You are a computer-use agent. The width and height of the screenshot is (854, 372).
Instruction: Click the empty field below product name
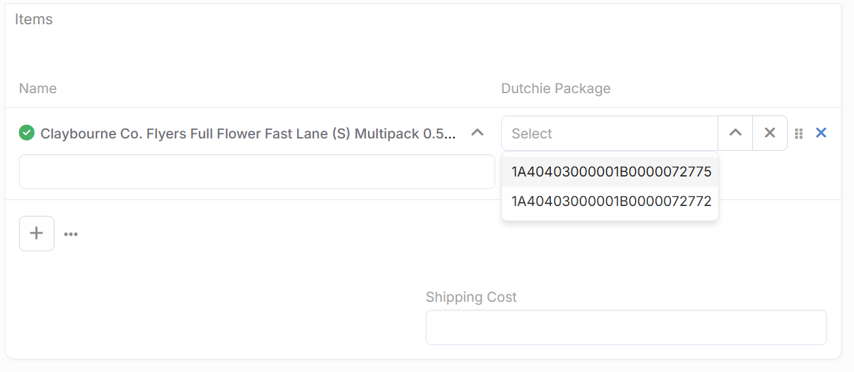tap(256, 172)
